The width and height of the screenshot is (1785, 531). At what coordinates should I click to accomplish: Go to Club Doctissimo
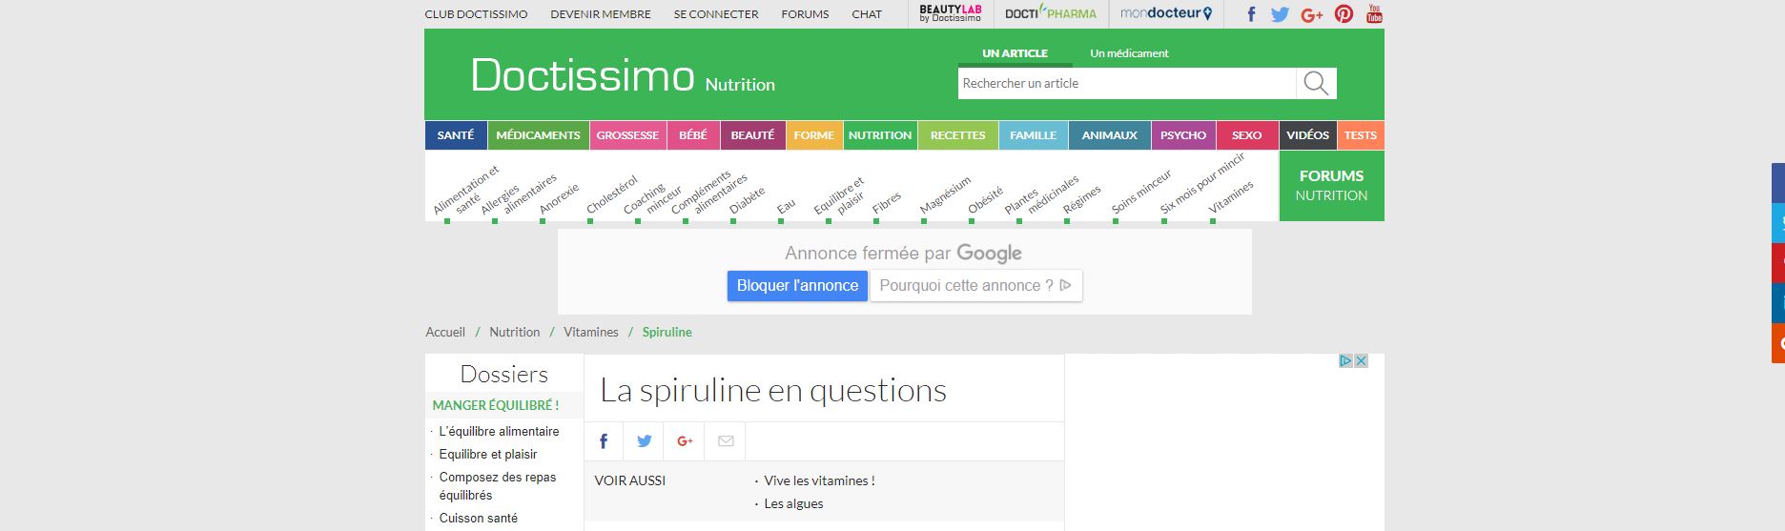[475, 14]
